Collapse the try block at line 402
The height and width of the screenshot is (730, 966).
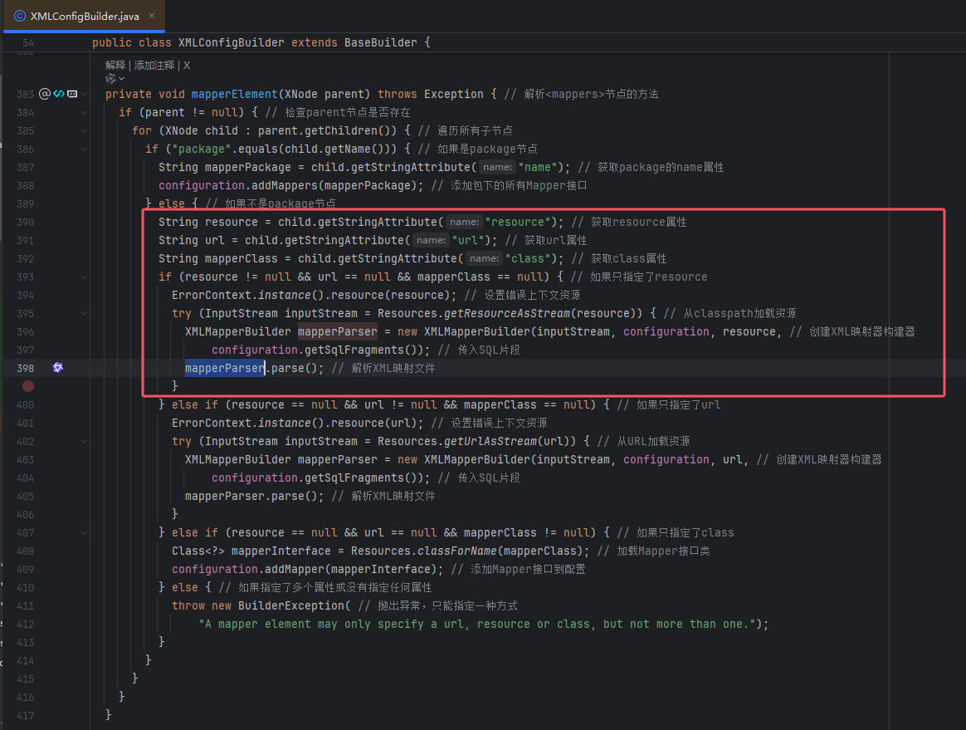point(85,441)
